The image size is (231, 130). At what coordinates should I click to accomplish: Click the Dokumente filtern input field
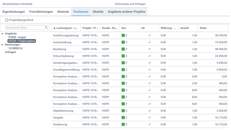[25, 28]
